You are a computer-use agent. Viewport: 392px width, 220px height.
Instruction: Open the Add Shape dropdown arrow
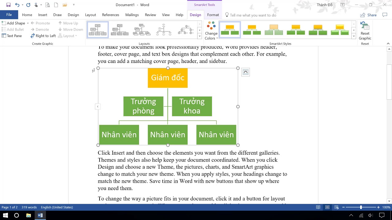click(28, 23)
